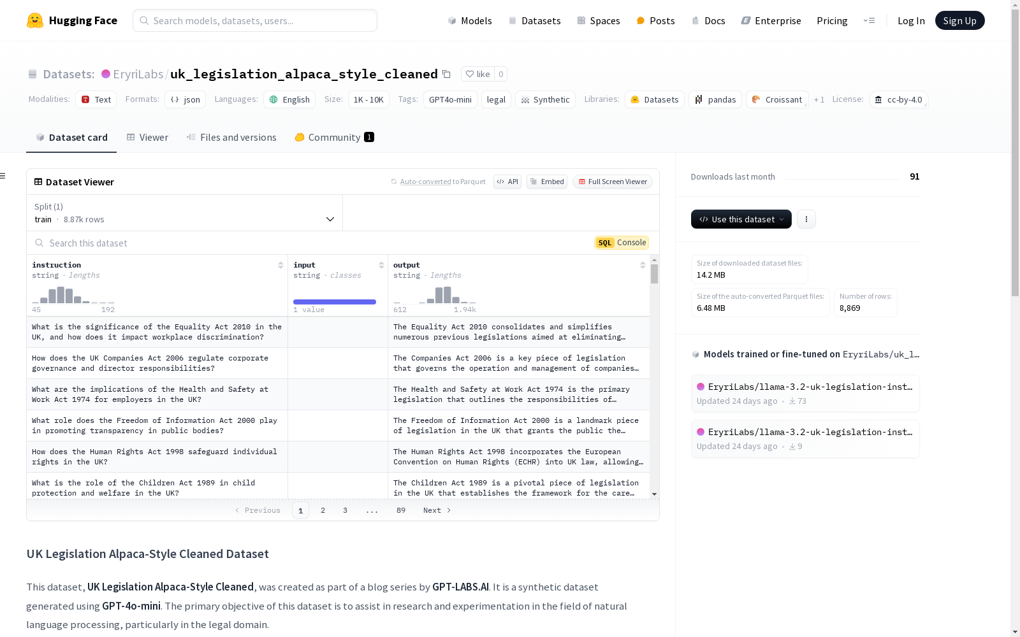Click the table scrollbar down arrow
The image size is (1020, 637).
pos(654,494)
